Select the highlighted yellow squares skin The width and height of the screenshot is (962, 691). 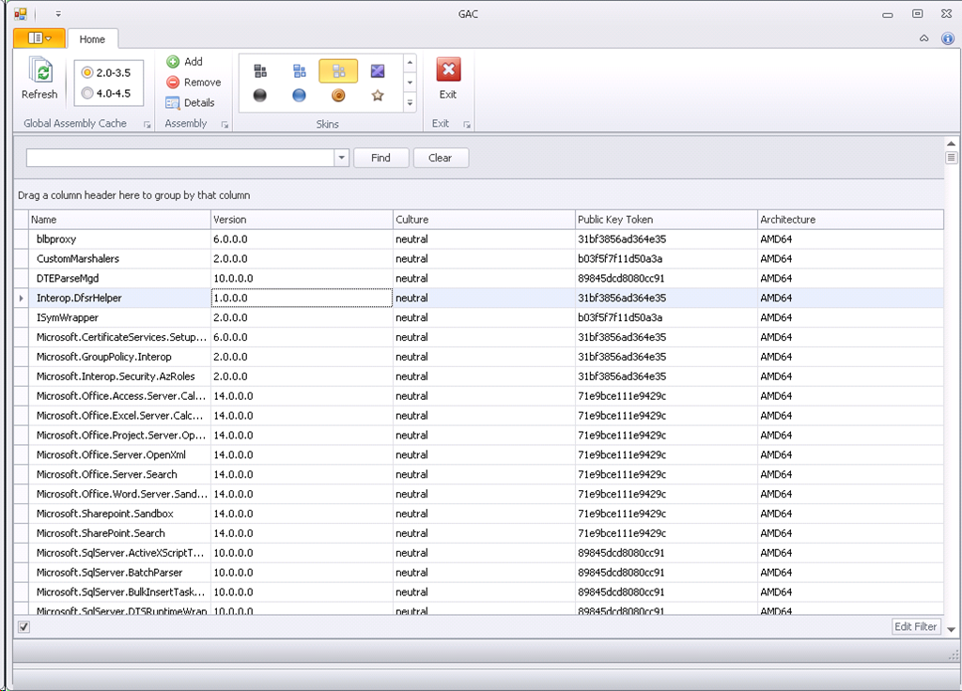coord(338,71)
